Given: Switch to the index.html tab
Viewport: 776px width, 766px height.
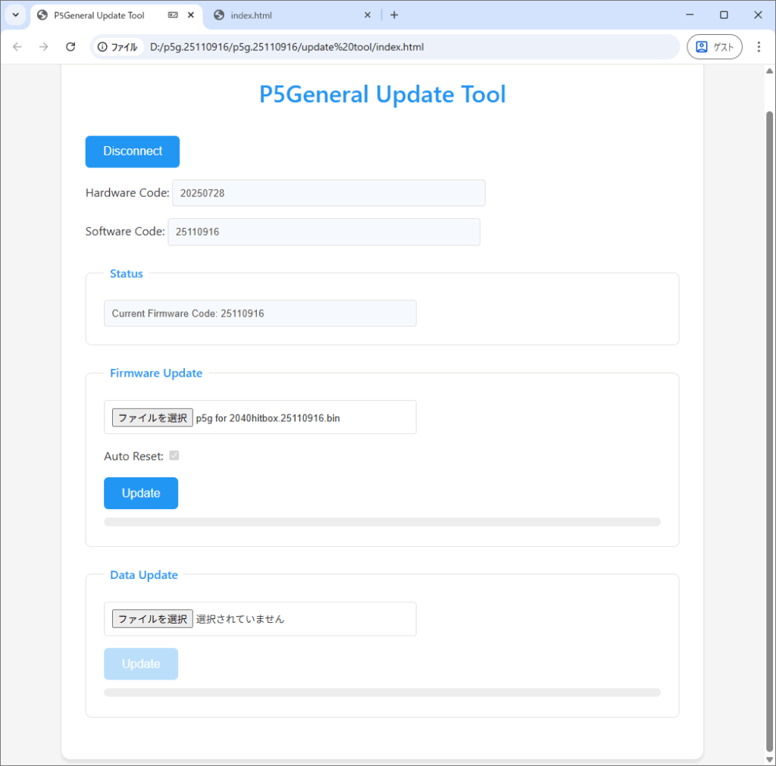Looking at the screenshot, I should point(288,15).
